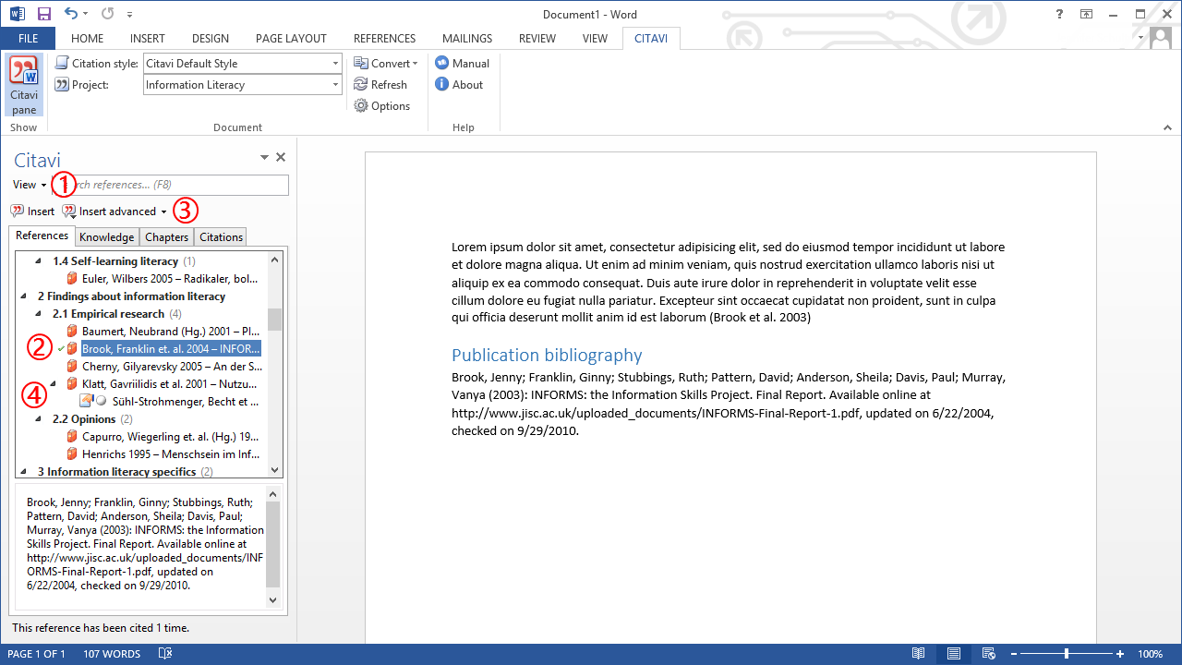Open Ribbon Display Options icon
The image size is (1182, 665).
(1086, 14)
